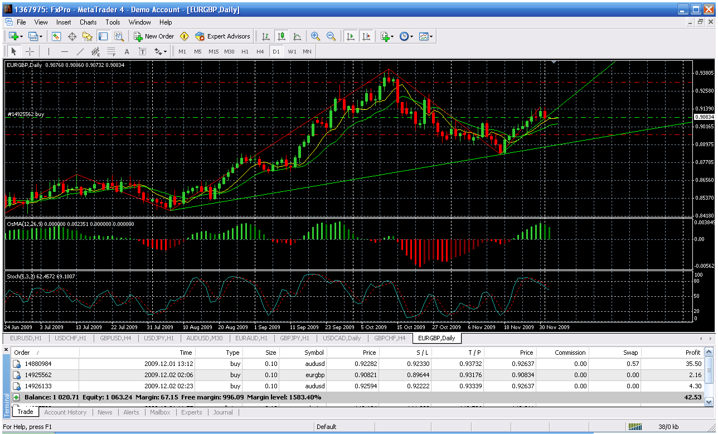
Task: Zoom in on the chart
Action: [316, 36]
